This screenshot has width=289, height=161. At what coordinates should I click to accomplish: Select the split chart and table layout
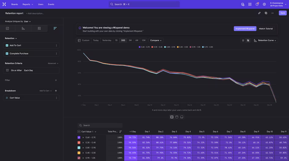pyautogui.click(x=172, y=117)
